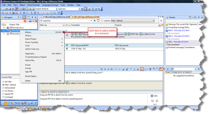This screenshot has width=209, height=114.
Task: Click into the Look For input field
Action: [71, 20]
